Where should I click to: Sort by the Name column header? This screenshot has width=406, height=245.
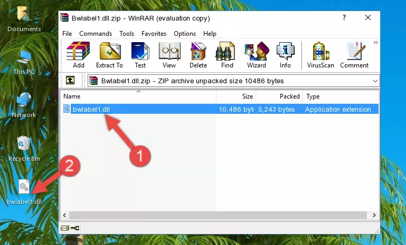138,96
